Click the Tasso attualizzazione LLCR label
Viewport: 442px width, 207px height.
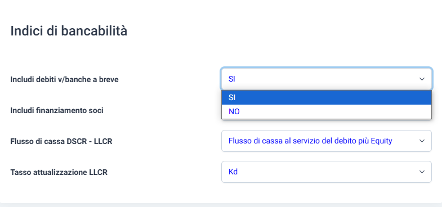59,172
